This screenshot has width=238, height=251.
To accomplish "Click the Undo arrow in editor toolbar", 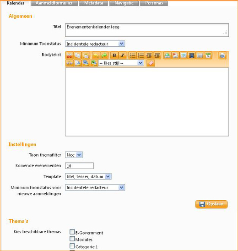I will tap(96, 55).
